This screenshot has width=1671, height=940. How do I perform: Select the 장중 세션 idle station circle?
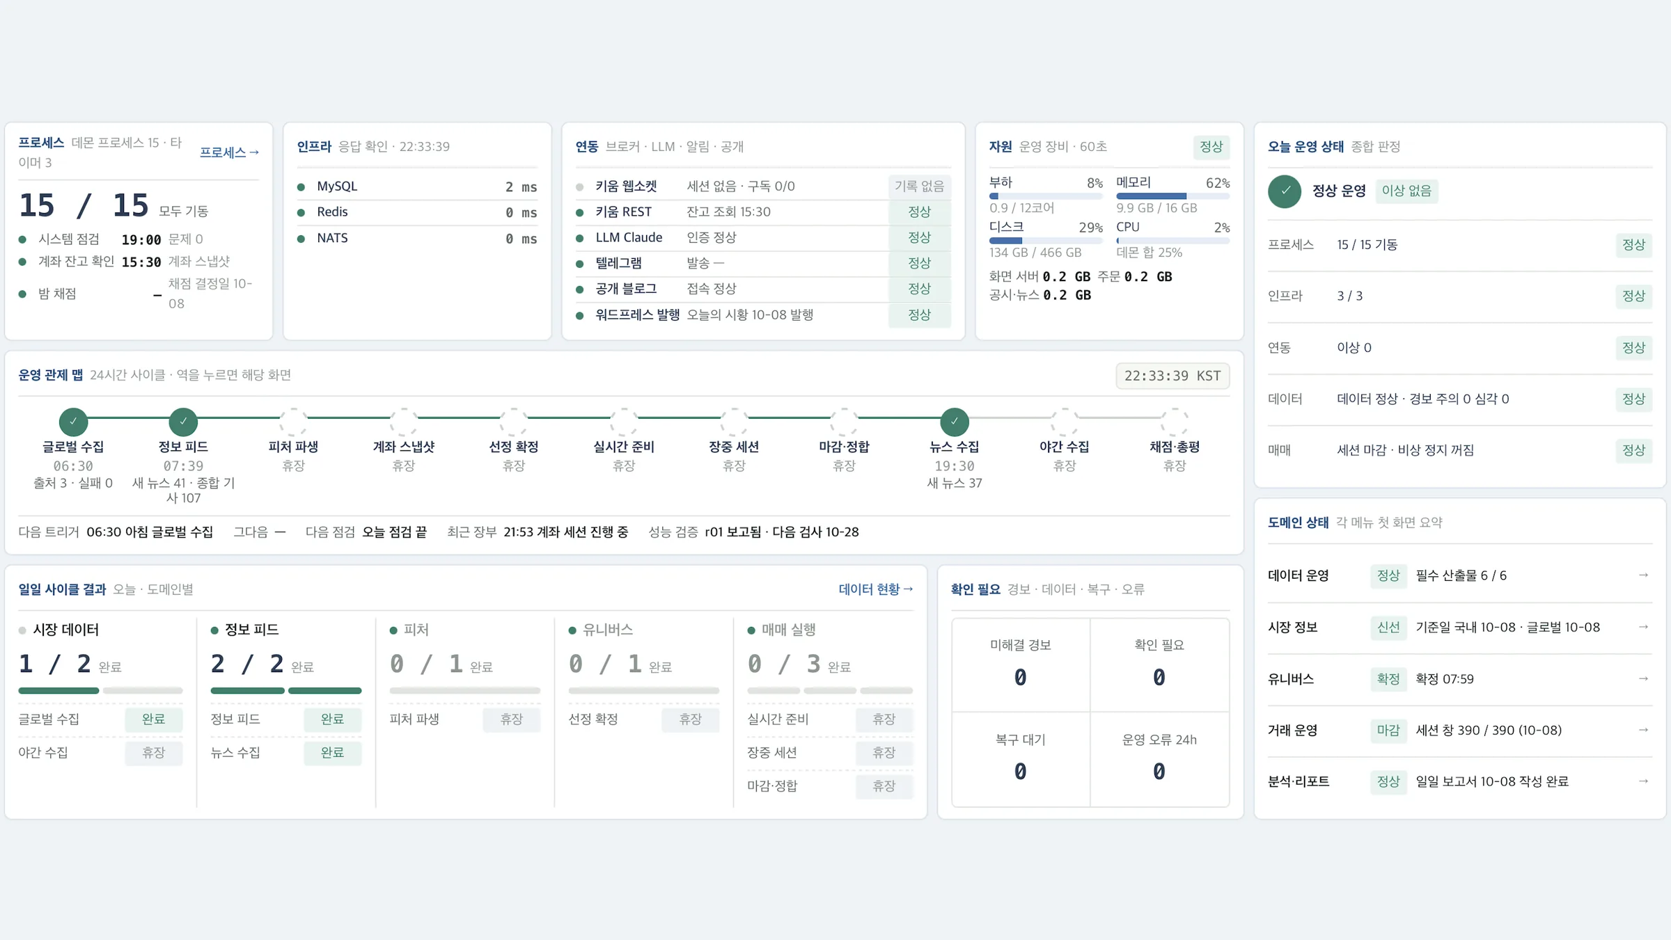coord(734,421)
